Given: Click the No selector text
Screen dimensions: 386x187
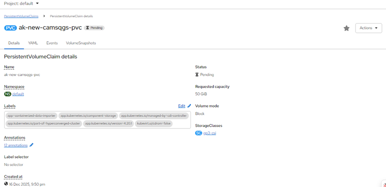Looking at the screenshot, I should pos(14,165).
